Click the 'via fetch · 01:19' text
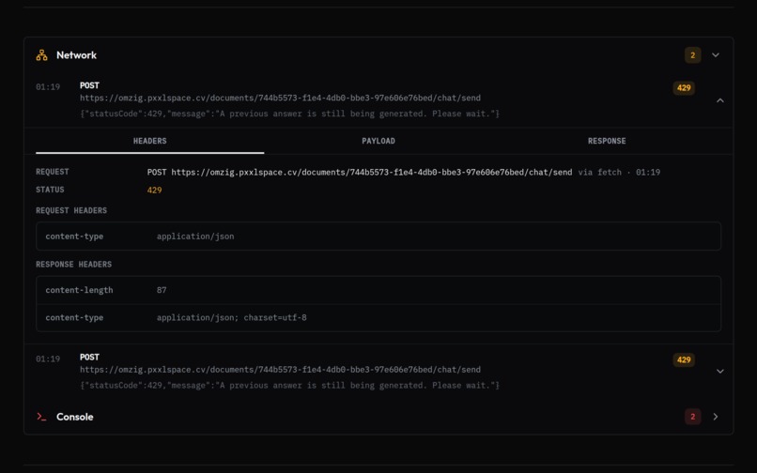Screen dimensions: 757x473 click(x=619, y=173)
